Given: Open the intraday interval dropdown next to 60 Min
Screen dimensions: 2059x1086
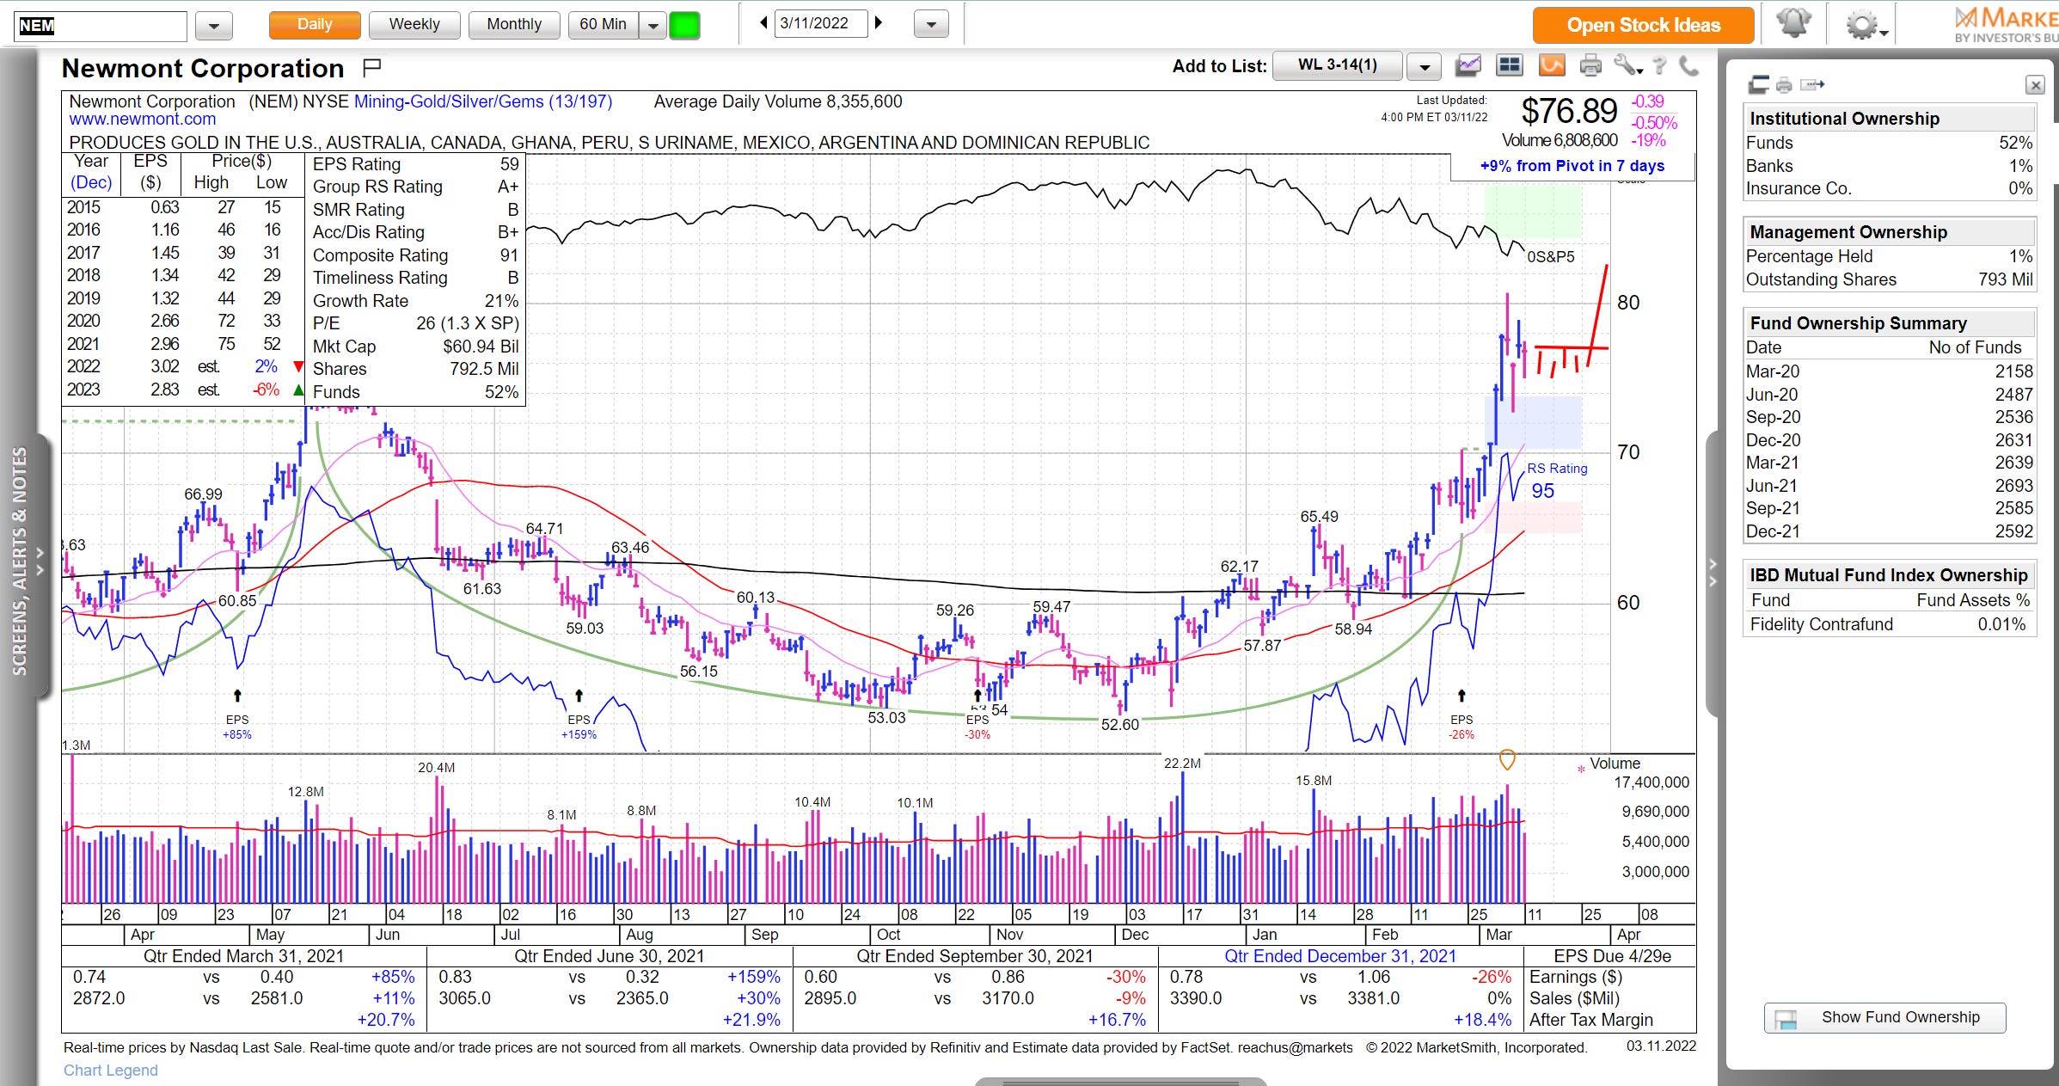Looking at the screenshot, I should [653, 25].
